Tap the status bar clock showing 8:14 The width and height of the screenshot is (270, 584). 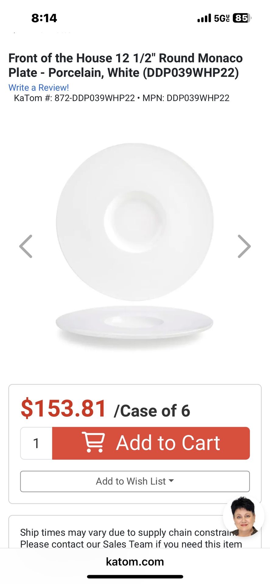tap(44, 18)
